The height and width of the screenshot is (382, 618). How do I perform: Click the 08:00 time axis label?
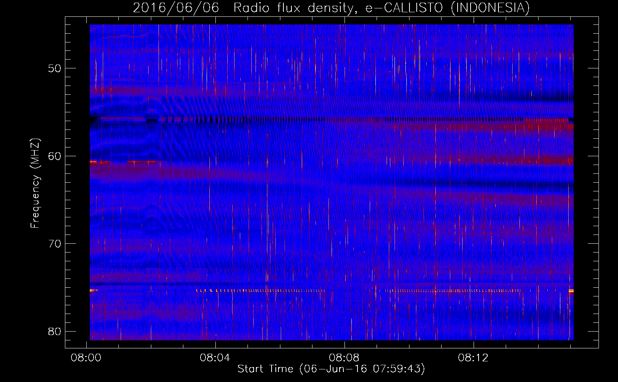tap(86, 358)
